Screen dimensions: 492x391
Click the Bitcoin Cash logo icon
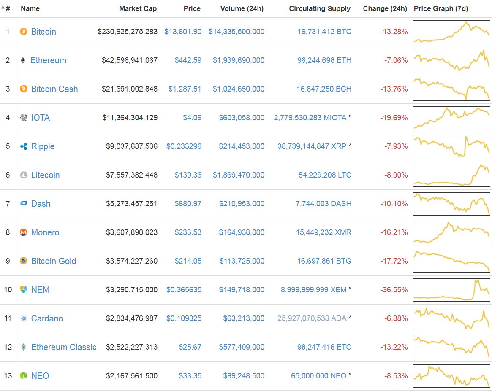point(24,89)
